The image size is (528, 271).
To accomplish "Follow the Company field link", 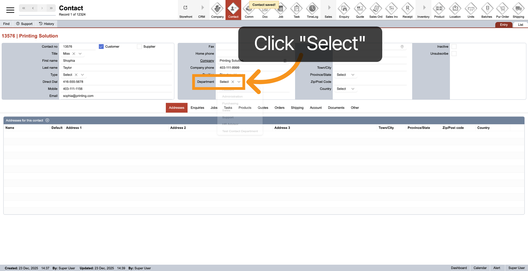I will click(207, 61).
